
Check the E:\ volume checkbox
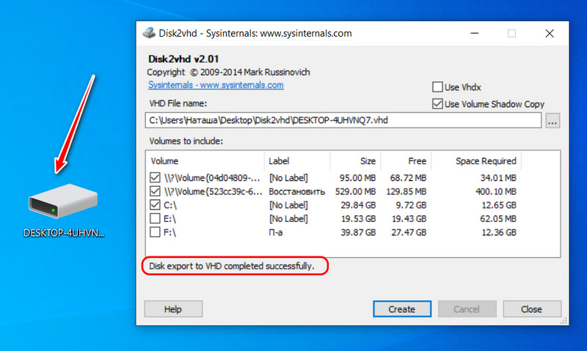pyautogui.click(x=155, y=218)
